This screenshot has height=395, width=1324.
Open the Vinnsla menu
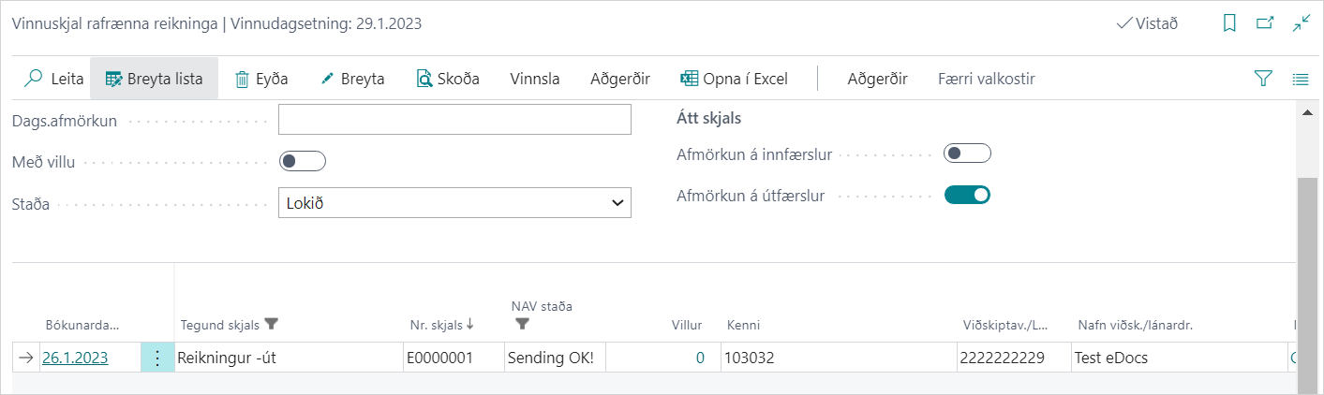[x=534, y=79]
